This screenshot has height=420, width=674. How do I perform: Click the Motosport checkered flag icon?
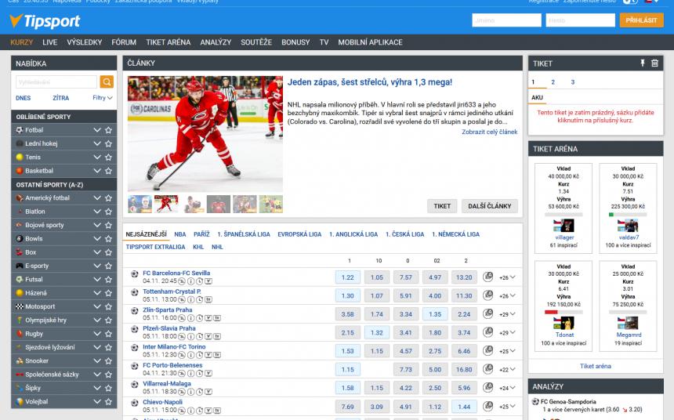click(x=20, y=306)
